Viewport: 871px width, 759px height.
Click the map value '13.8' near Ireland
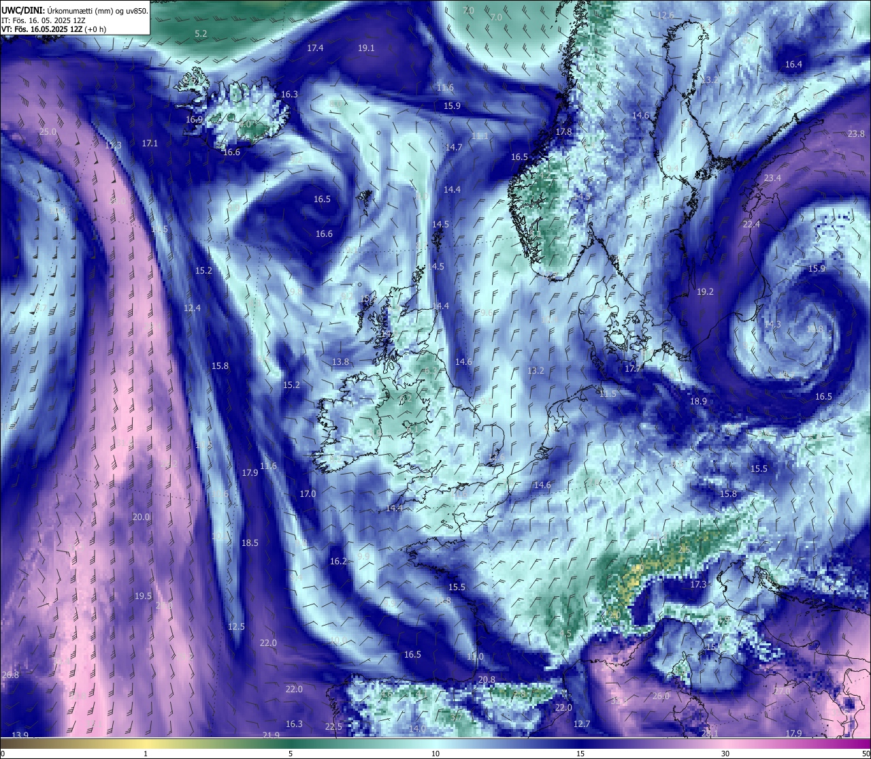[x=340, y=362]
